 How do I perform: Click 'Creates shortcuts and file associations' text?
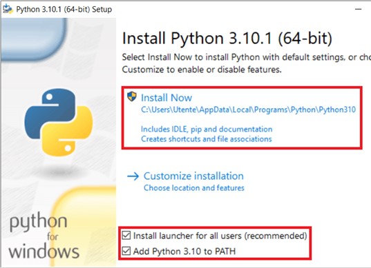(207, 139)
